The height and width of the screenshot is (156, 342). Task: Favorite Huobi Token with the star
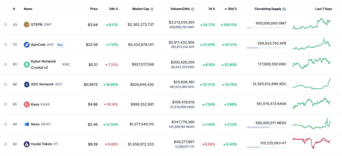[x=6, y=144]
